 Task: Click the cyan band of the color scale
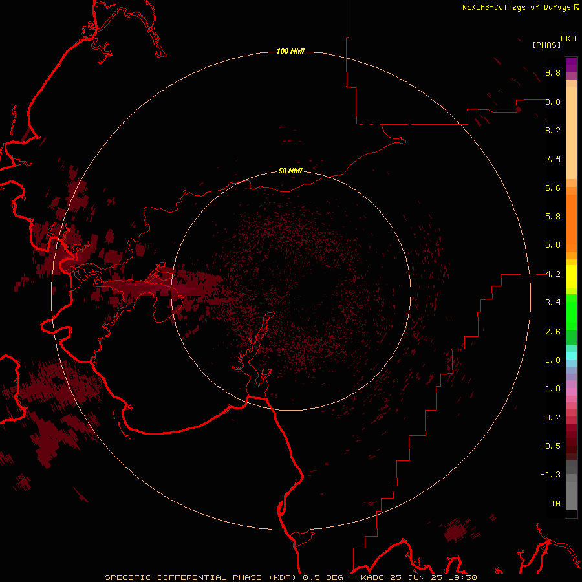pos(571,356)
